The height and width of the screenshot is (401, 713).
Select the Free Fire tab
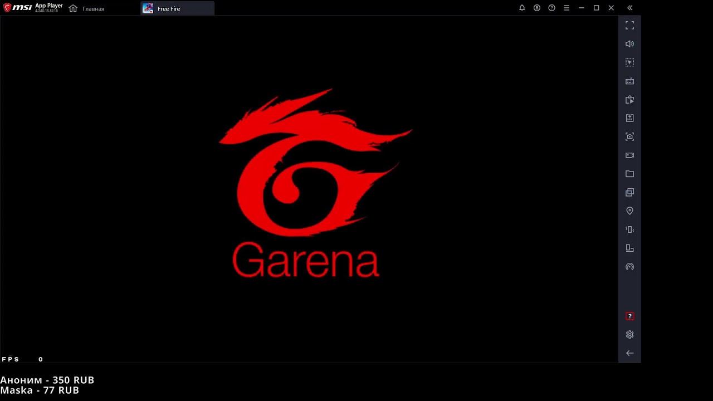(177, 8)
